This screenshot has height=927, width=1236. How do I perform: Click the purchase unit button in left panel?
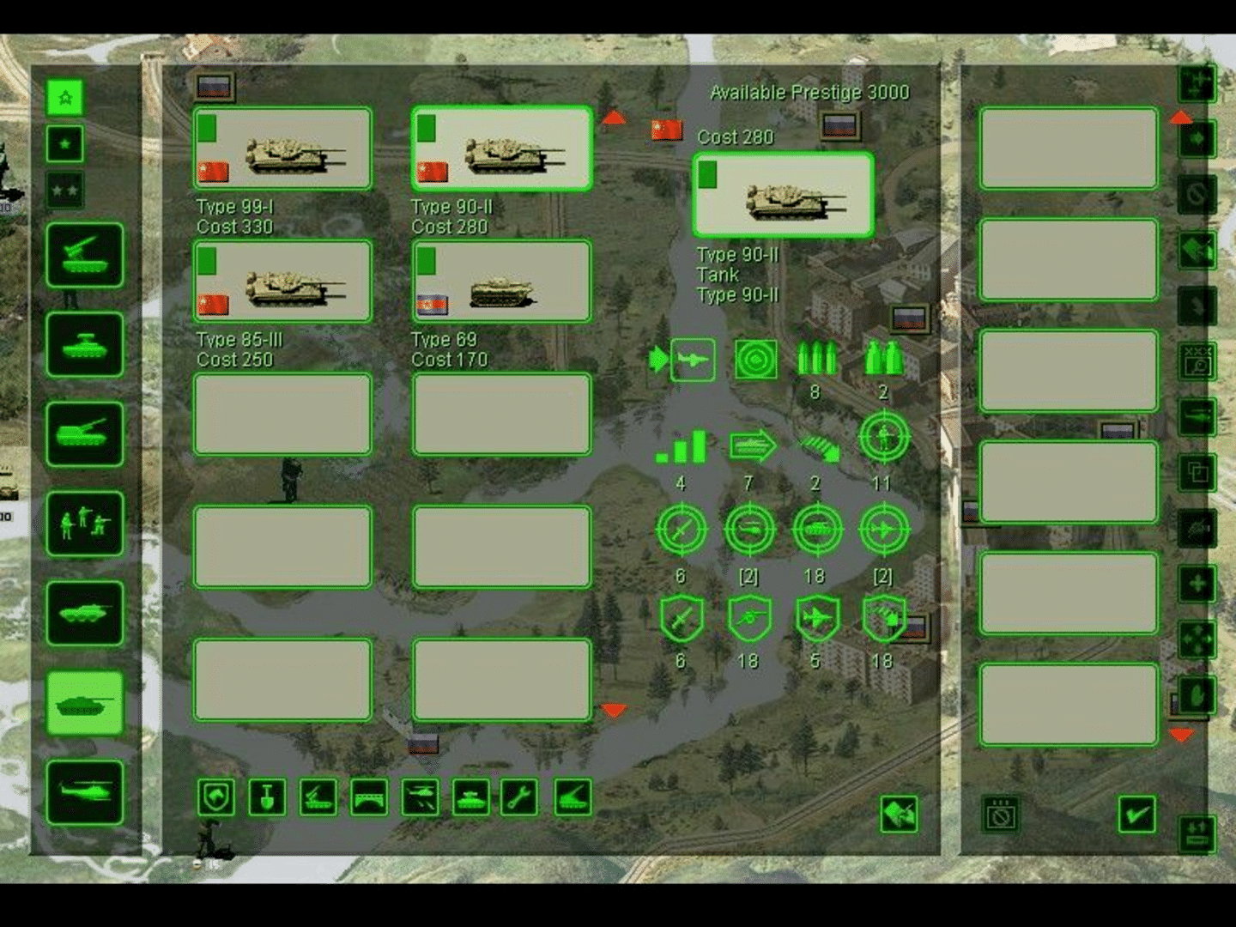tap(899, 814)
